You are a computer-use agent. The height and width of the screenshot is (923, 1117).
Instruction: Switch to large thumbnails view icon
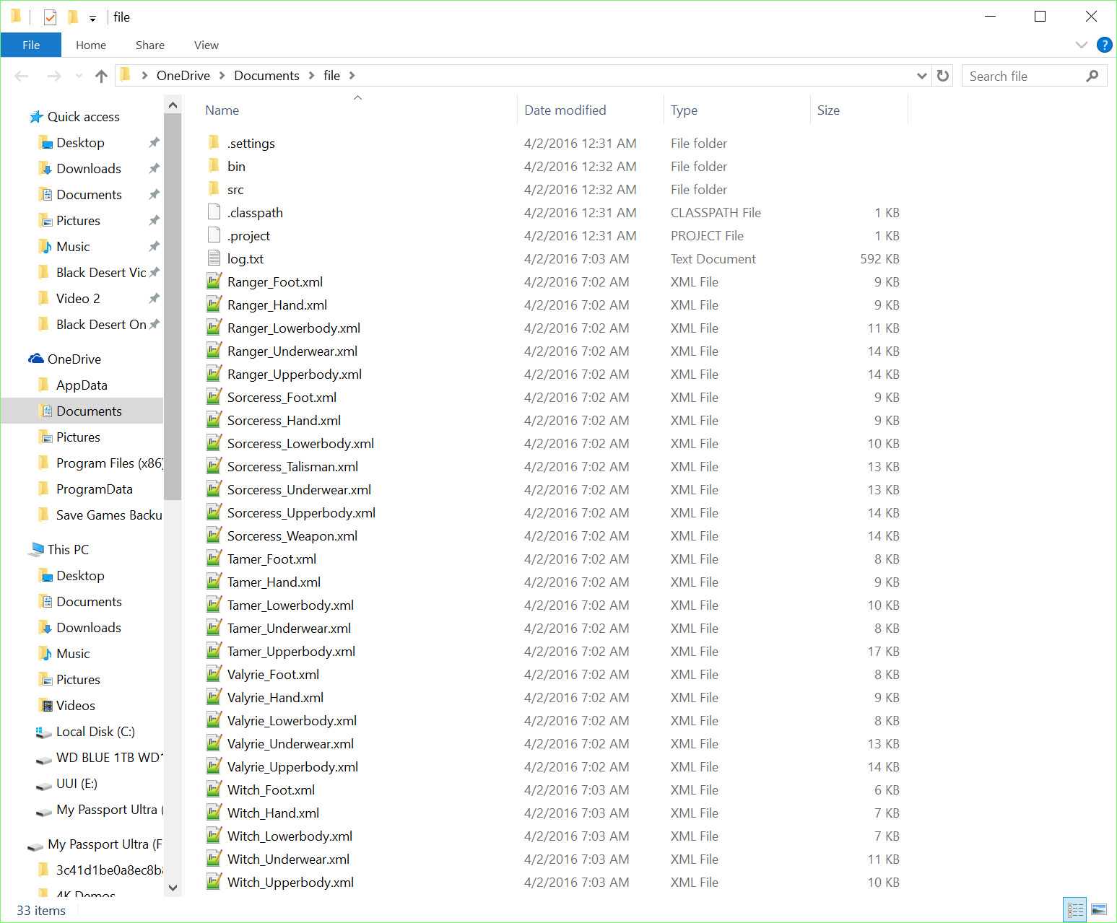coord(1099,909)
